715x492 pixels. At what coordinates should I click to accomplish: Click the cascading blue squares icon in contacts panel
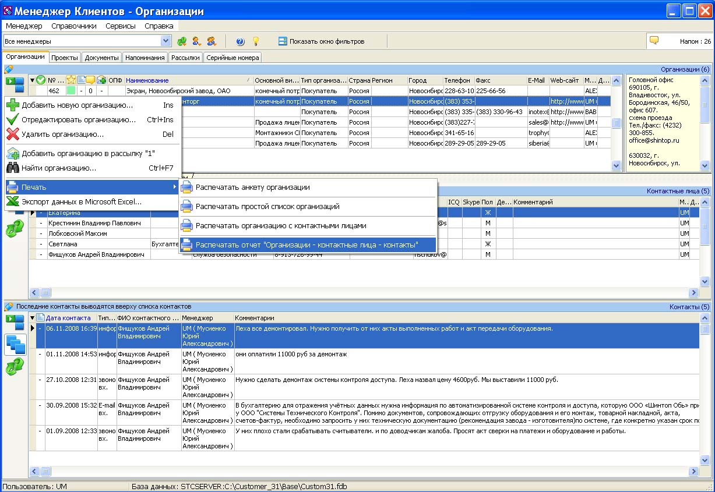pyautogui.click(x=15, y=345)
